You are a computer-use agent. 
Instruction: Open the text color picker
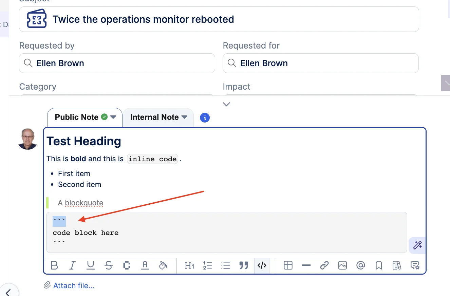[x=145, y=265]
